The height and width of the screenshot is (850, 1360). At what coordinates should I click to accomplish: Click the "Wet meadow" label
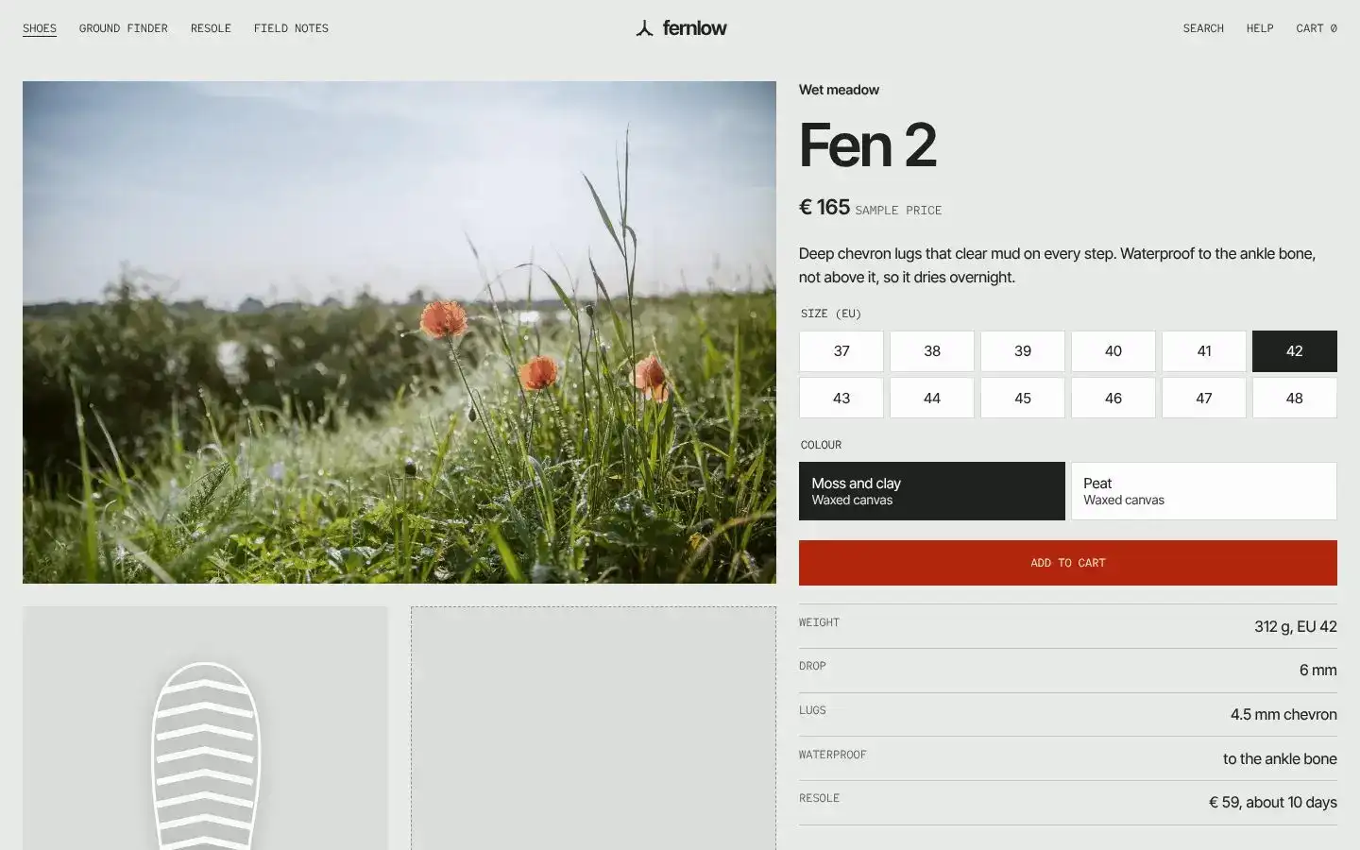pos(839,90)
